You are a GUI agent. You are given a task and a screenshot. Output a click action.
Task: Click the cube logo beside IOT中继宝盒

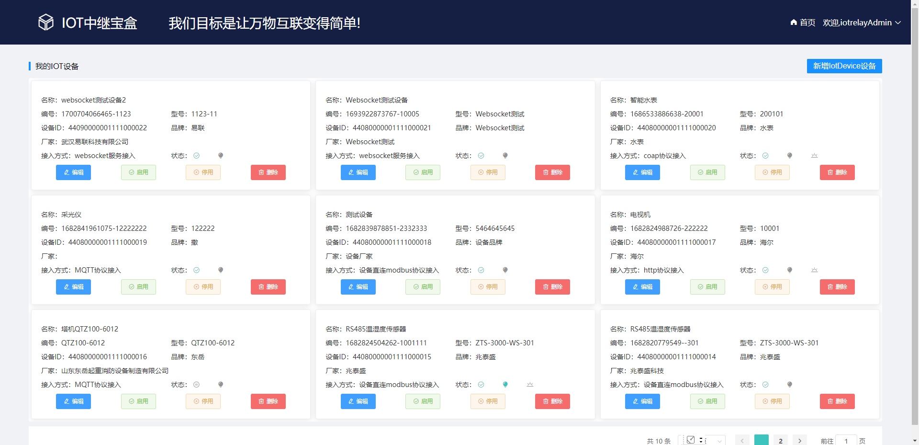[x=45, y=22]
